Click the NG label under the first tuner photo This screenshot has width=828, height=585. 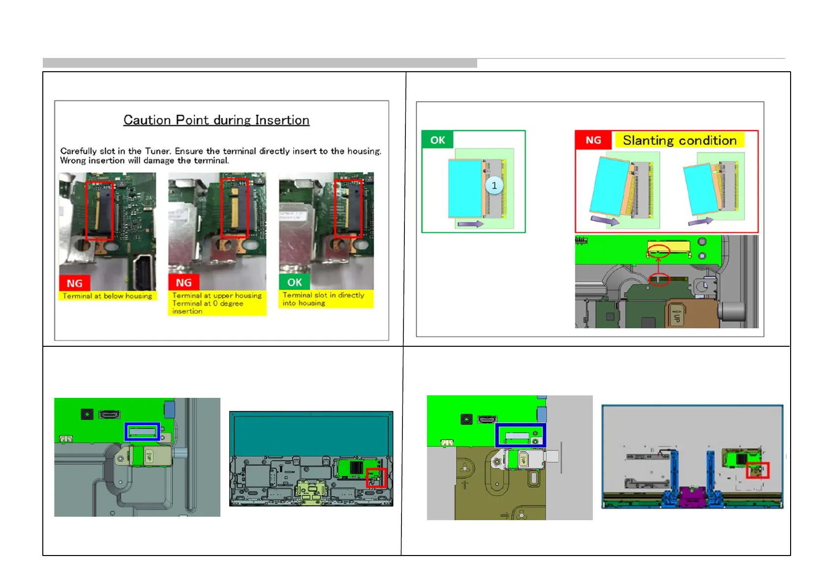coord(75,283)
